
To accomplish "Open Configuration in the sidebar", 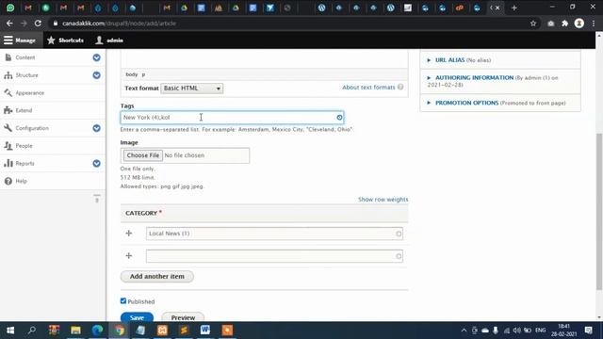I will tap(32, 128).
